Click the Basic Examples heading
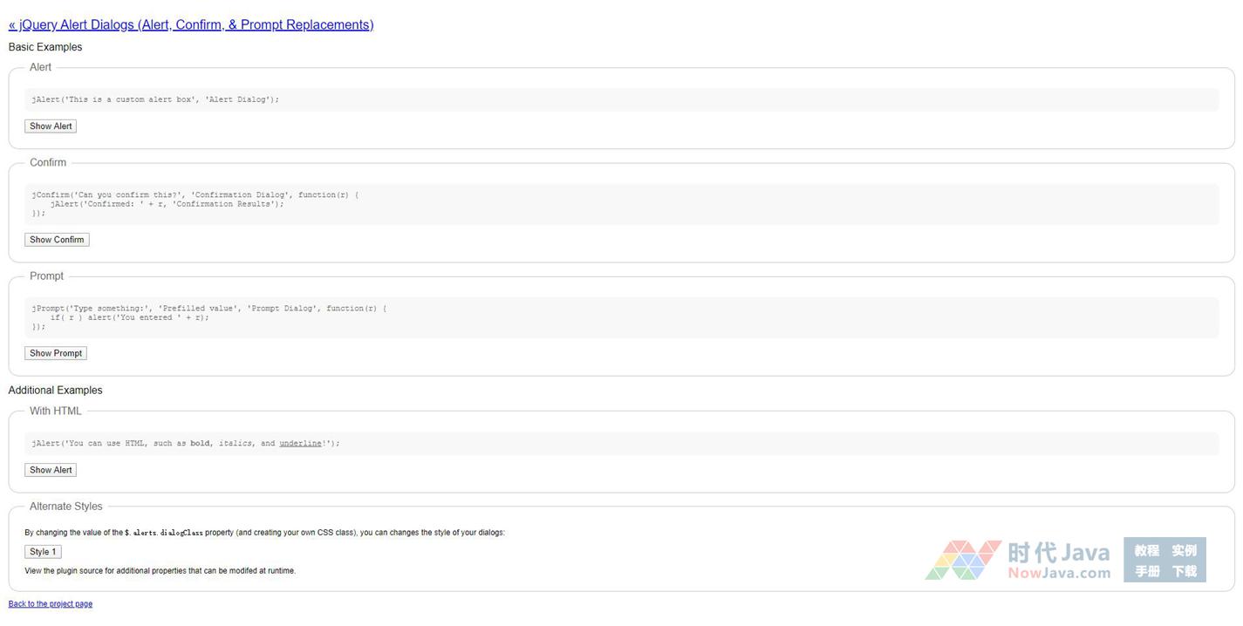 tap(45, 47)
